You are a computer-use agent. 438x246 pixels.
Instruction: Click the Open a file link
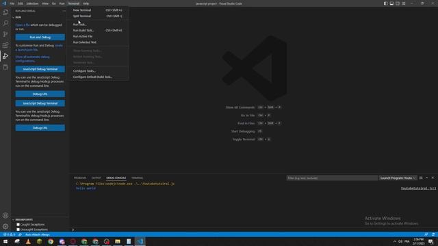[23, 25]
